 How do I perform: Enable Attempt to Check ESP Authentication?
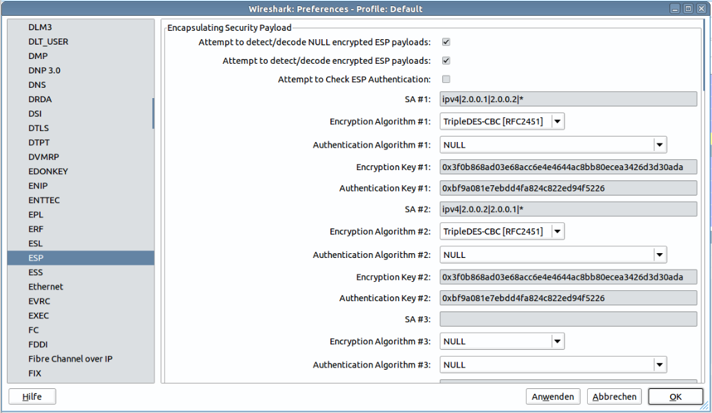[x=446, y=80]
